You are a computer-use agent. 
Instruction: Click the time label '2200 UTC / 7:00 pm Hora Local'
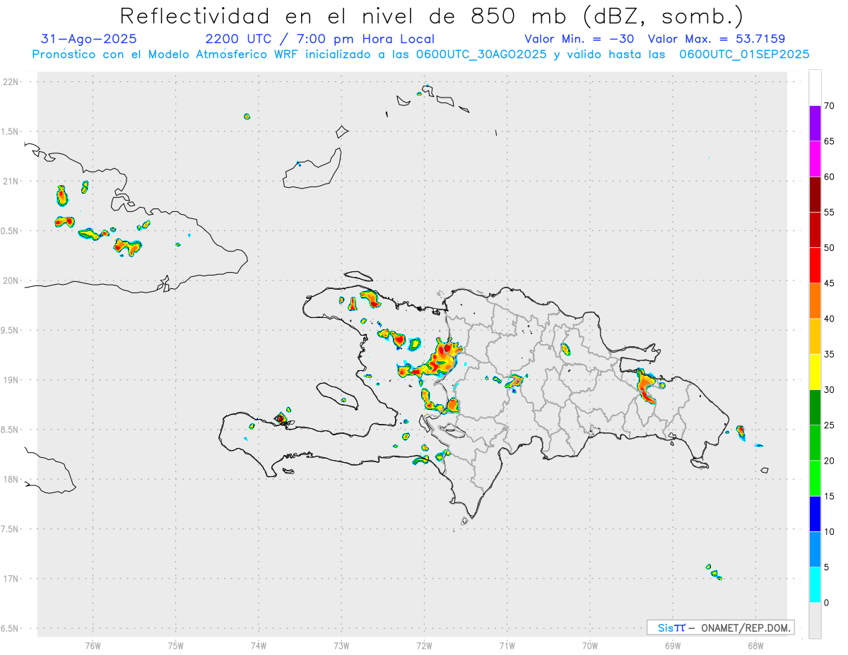tap(319, 39)
